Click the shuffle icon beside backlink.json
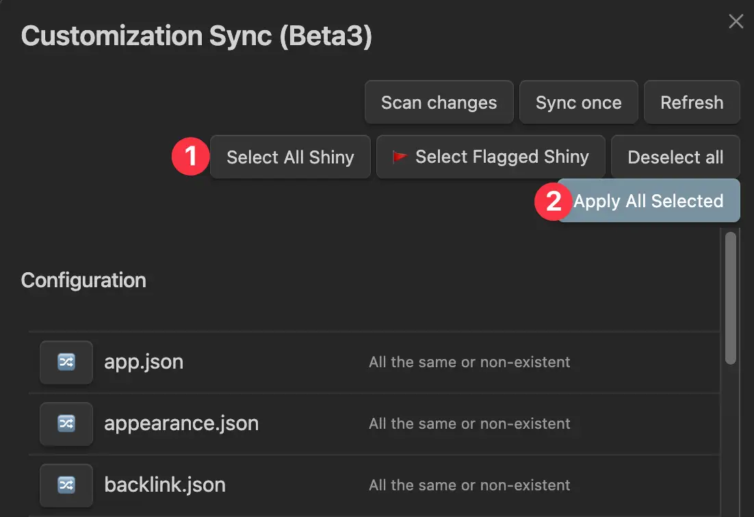 (x=66, y=486)
